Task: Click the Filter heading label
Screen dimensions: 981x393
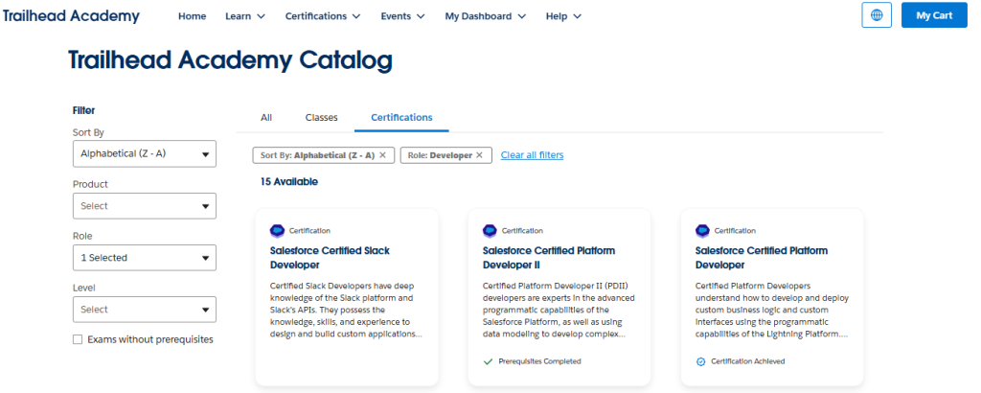Action: pos(84,111)
